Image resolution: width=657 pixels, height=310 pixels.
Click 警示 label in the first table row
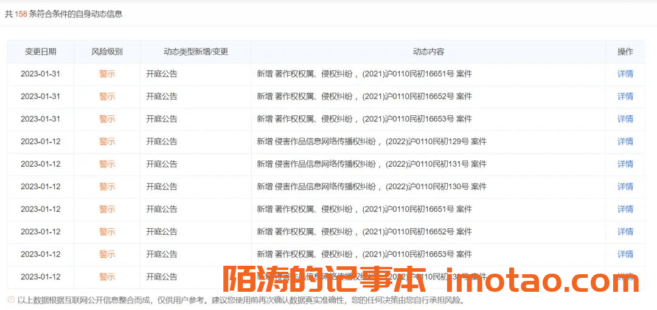[x=107, y=74]
